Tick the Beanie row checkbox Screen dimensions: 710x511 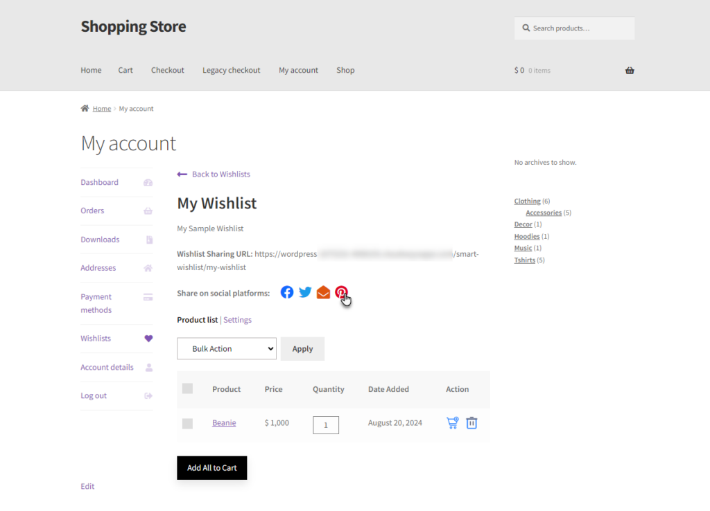pyautogui.click(x=187, y=423)
